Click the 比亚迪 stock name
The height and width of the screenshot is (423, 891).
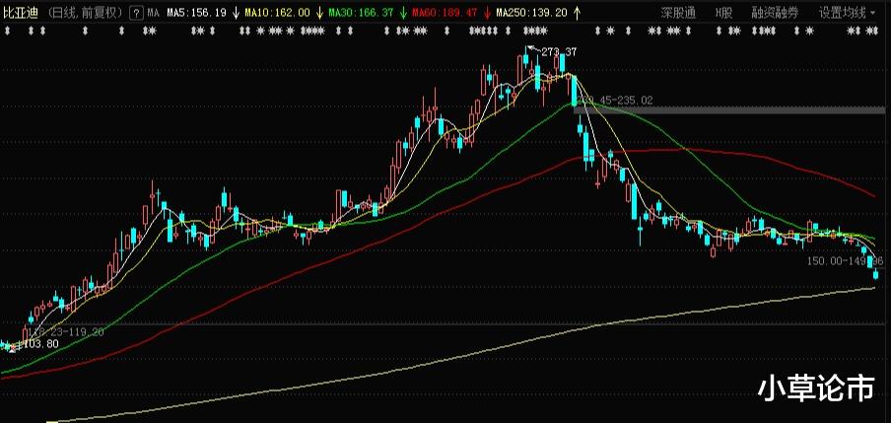pos(21,13)
